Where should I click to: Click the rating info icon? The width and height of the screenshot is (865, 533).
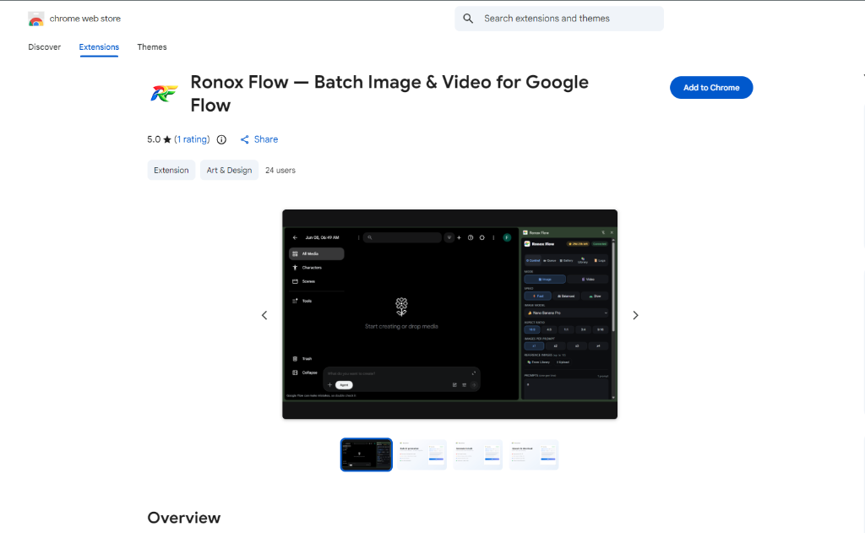(x=221, y=139)
